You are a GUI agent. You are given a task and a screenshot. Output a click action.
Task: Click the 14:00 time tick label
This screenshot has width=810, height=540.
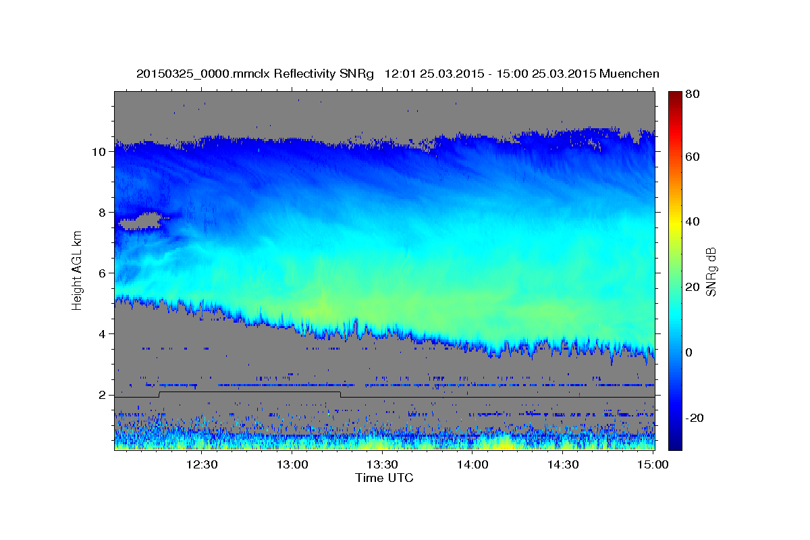(x=473, y=464)
